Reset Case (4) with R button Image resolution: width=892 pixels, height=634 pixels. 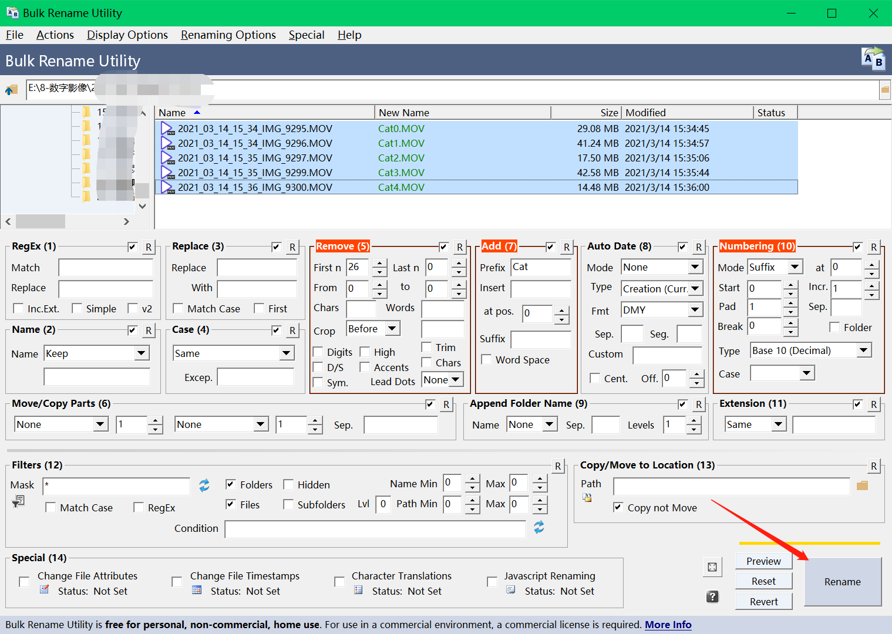(x=292, y=331)
